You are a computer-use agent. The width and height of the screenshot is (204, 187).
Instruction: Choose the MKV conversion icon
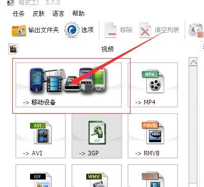pos(152,180)
